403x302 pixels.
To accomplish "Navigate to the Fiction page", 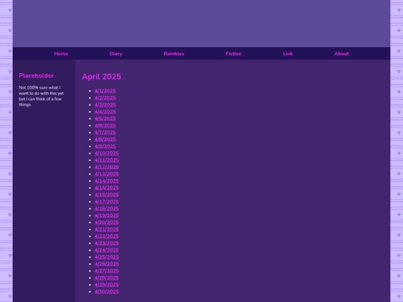I will (x=234, y=54).
